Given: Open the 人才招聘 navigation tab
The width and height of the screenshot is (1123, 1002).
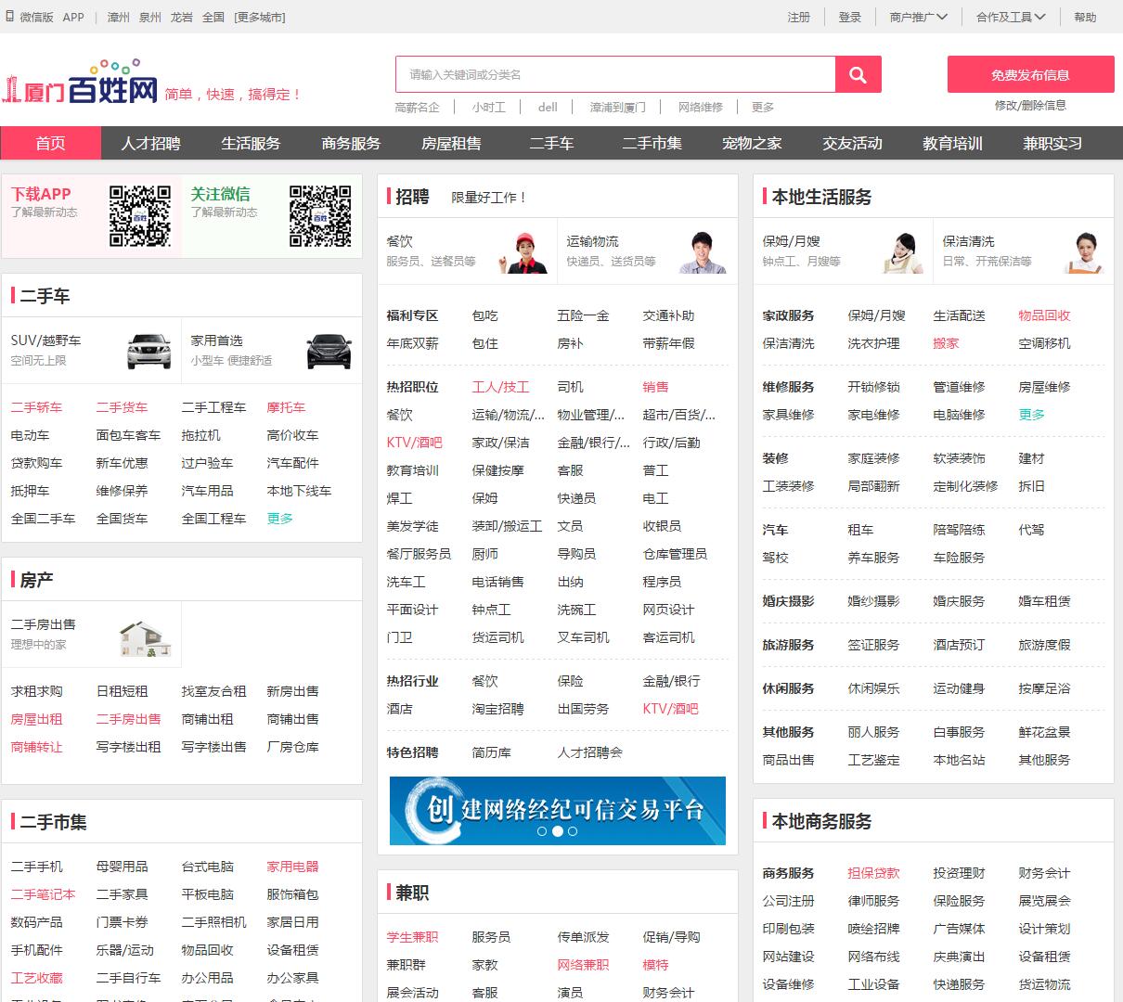Looking at the screenshot, I should (x=150, y=143).
